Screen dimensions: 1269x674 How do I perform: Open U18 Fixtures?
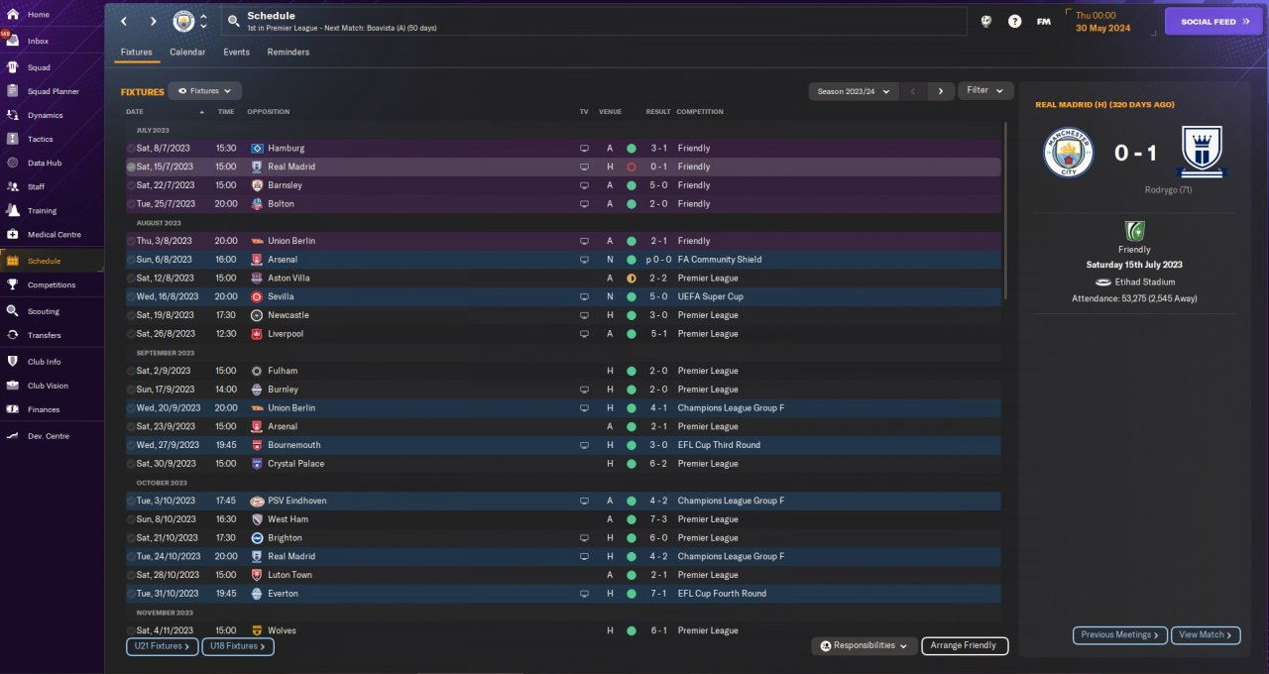coord(238,646)
